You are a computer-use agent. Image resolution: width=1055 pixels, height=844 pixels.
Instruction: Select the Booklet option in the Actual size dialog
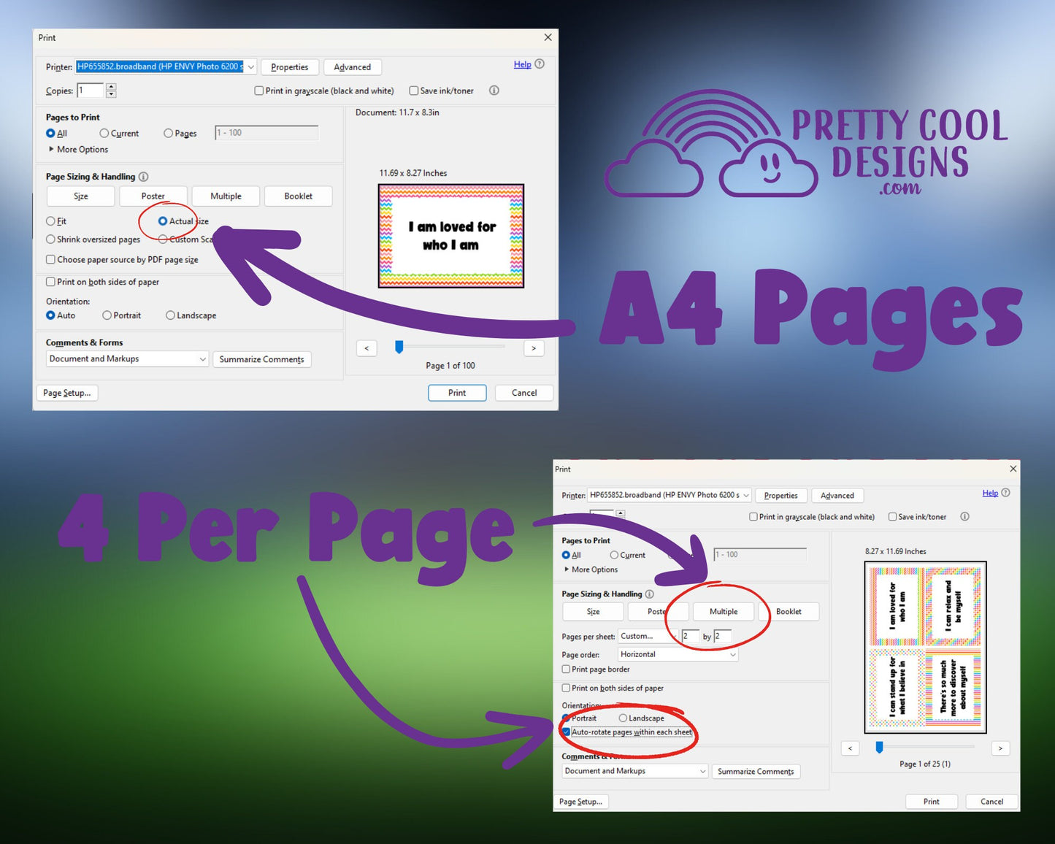tap(298, 196)
